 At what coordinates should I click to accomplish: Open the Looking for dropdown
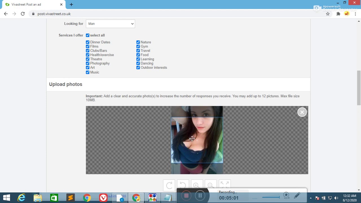click(x=110, y=24)
